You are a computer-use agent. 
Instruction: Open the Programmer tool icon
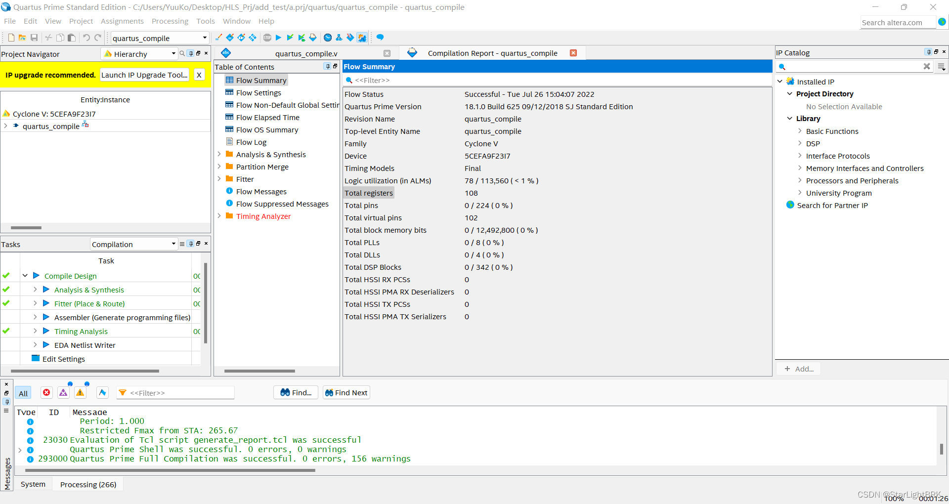point(350,37)
